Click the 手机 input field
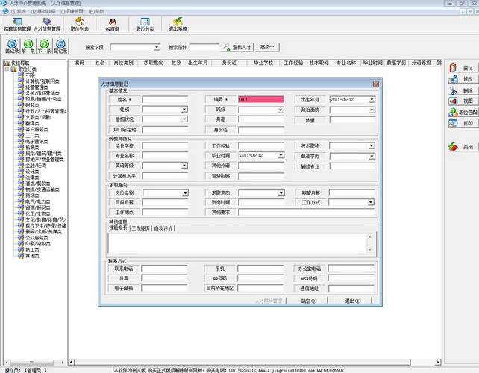The width and height of the screenshot is (479, 373). point(260,269)
